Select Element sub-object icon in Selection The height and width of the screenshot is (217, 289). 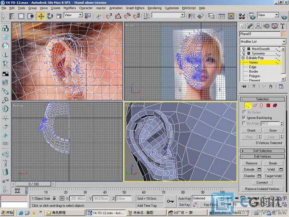[275, 105]
